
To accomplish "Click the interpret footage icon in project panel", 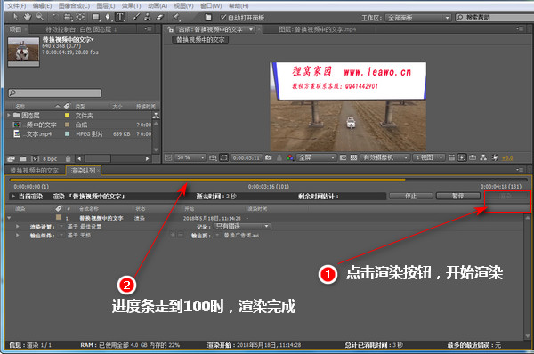I will [11, 158].
